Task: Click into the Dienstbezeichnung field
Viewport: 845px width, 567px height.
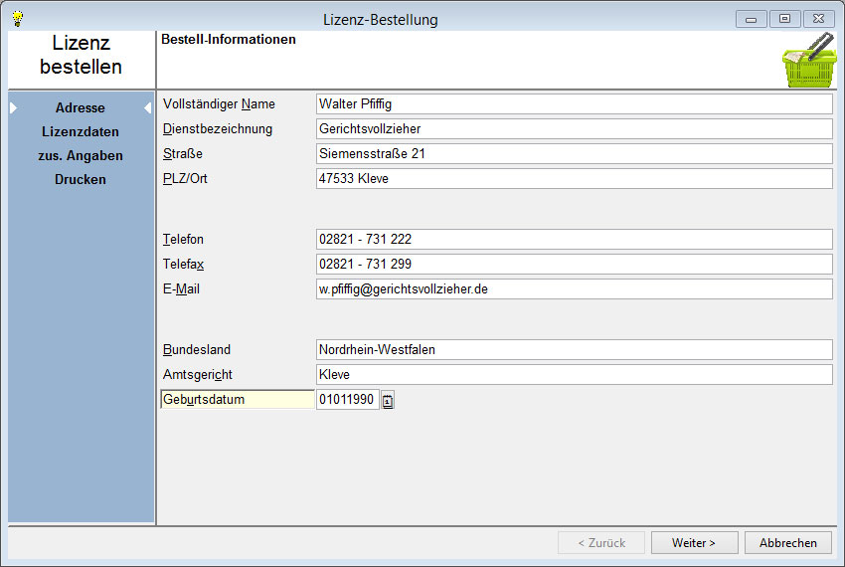Action: tap(573, 128)
